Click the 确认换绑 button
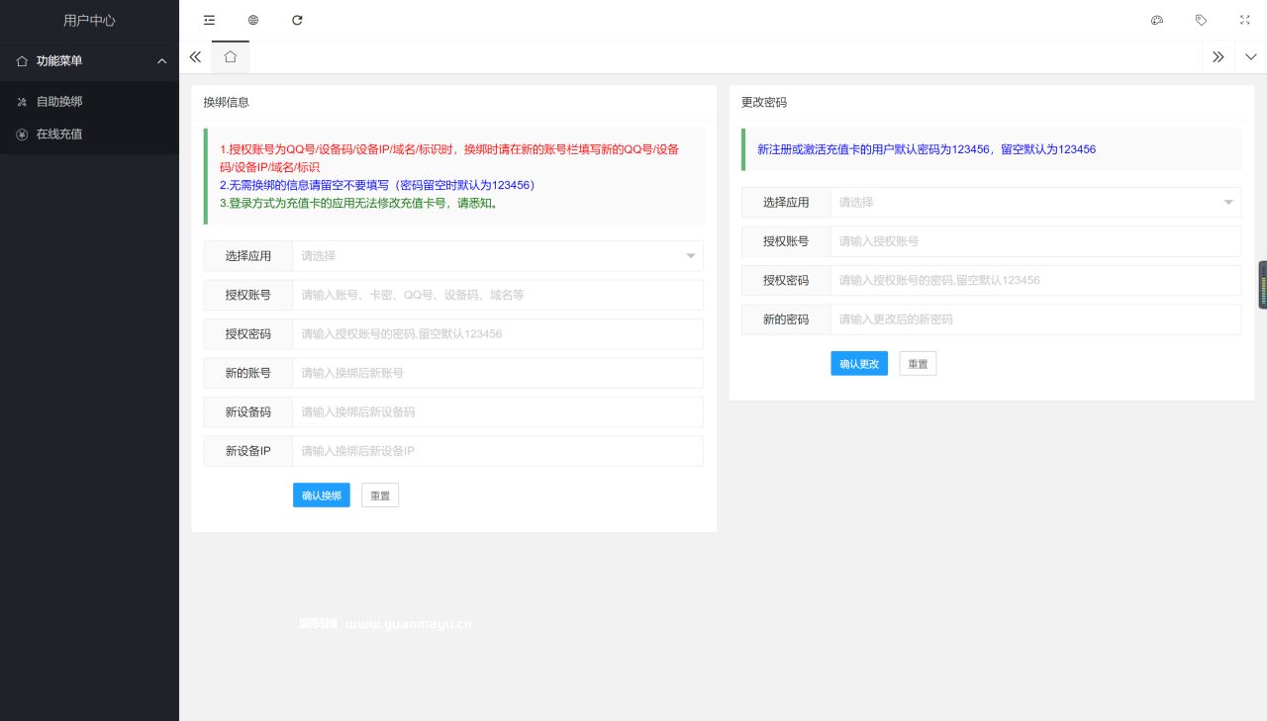 click(x=322, y=496)
